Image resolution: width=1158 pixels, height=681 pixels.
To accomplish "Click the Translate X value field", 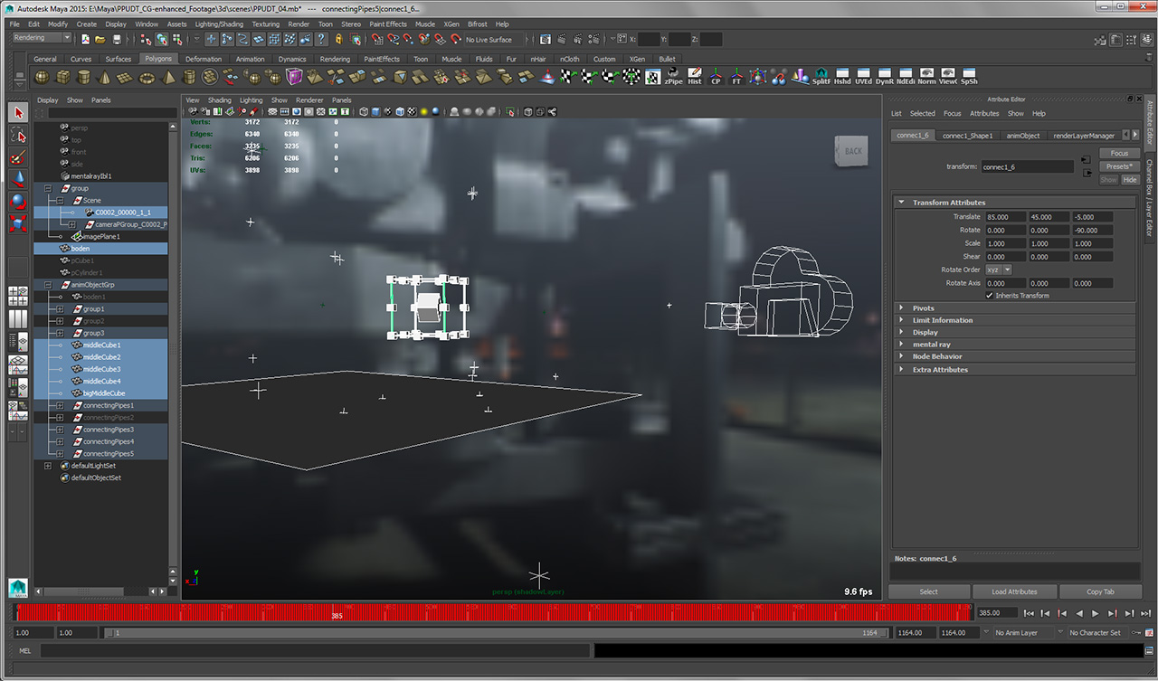I will point(1005,217).
